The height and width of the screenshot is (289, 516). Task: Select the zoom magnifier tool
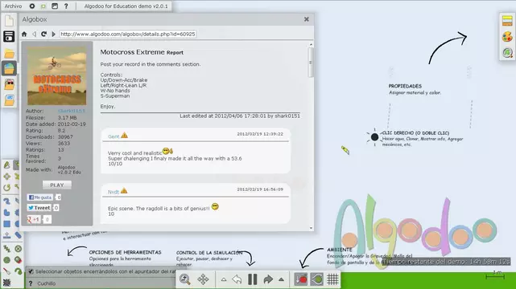pos(185,279)
